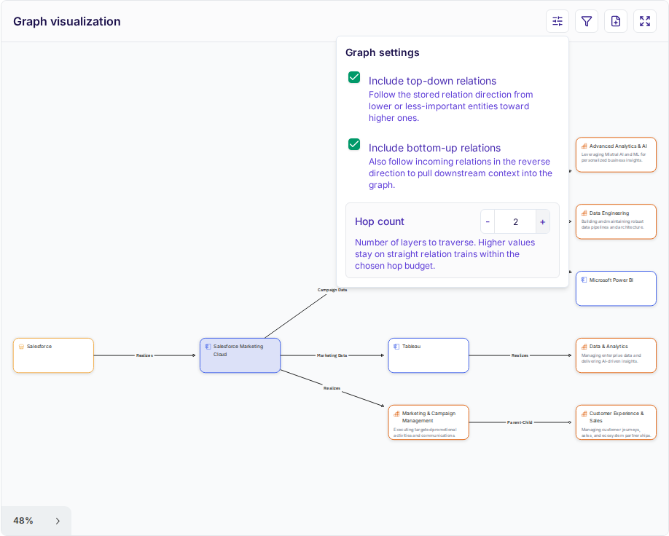Viewport: 669px width, 536px height.
Task: Click the export document icon
Action: (x=616, y=21)
